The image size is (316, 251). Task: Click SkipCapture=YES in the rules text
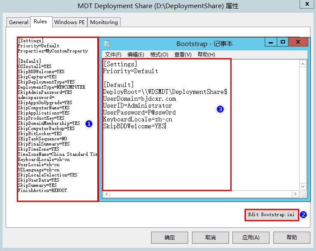[37, 77]
